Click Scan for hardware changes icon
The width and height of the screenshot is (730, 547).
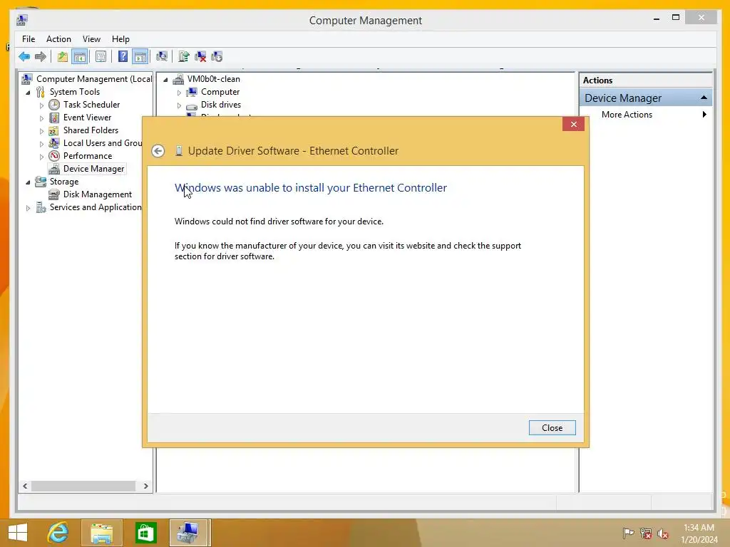162,57
